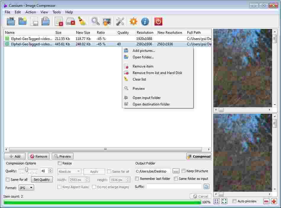Click the red power Exit toolbar icon
This screenshot has width=281, height=208.
[158, 21]
